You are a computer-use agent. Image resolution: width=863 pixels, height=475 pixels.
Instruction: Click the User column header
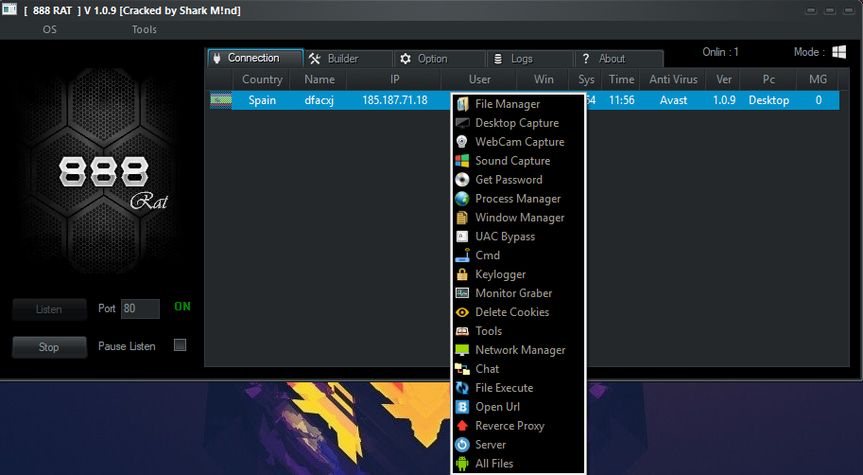(479, 79)
